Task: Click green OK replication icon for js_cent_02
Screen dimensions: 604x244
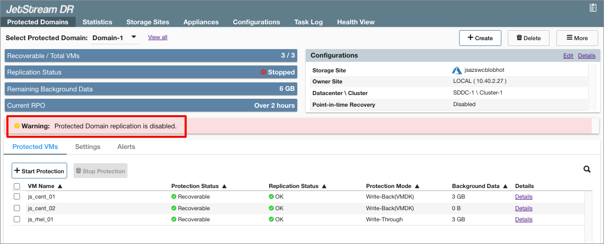Action: (271, 208)
